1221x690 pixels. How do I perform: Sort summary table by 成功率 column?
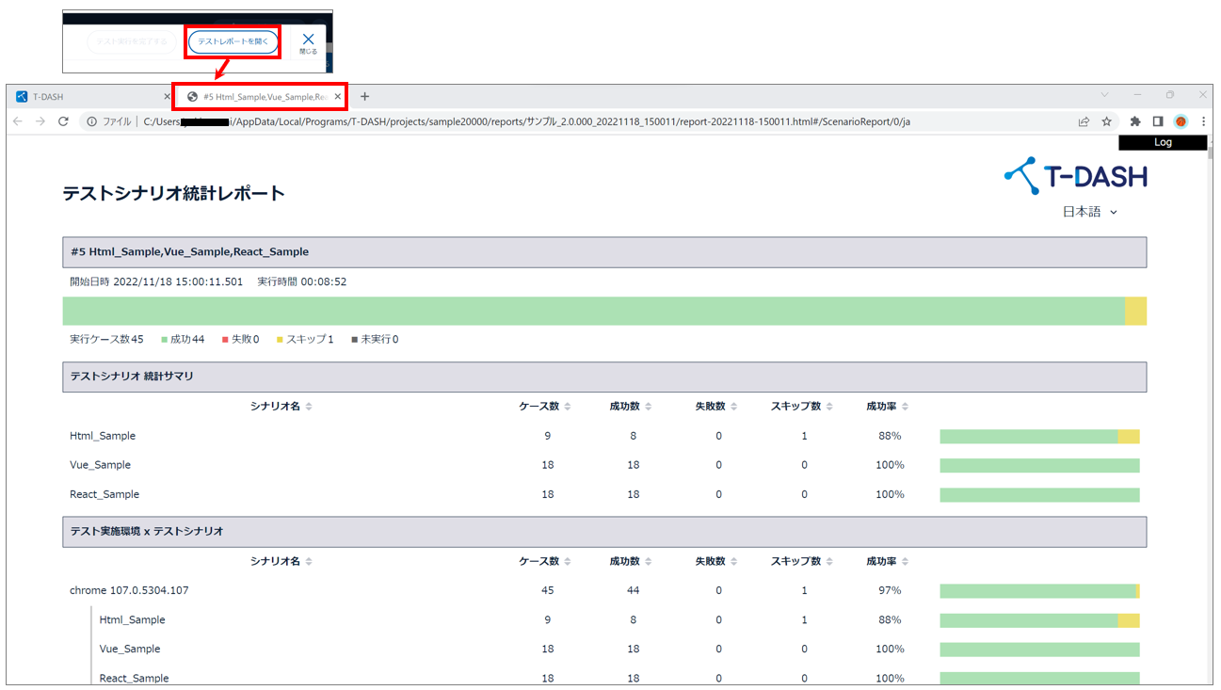pos(888,407)
